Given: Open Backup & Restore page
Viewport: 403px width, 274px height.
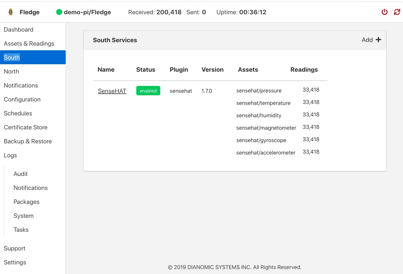Looking at the screenshot, I should (x=28, y=141).
